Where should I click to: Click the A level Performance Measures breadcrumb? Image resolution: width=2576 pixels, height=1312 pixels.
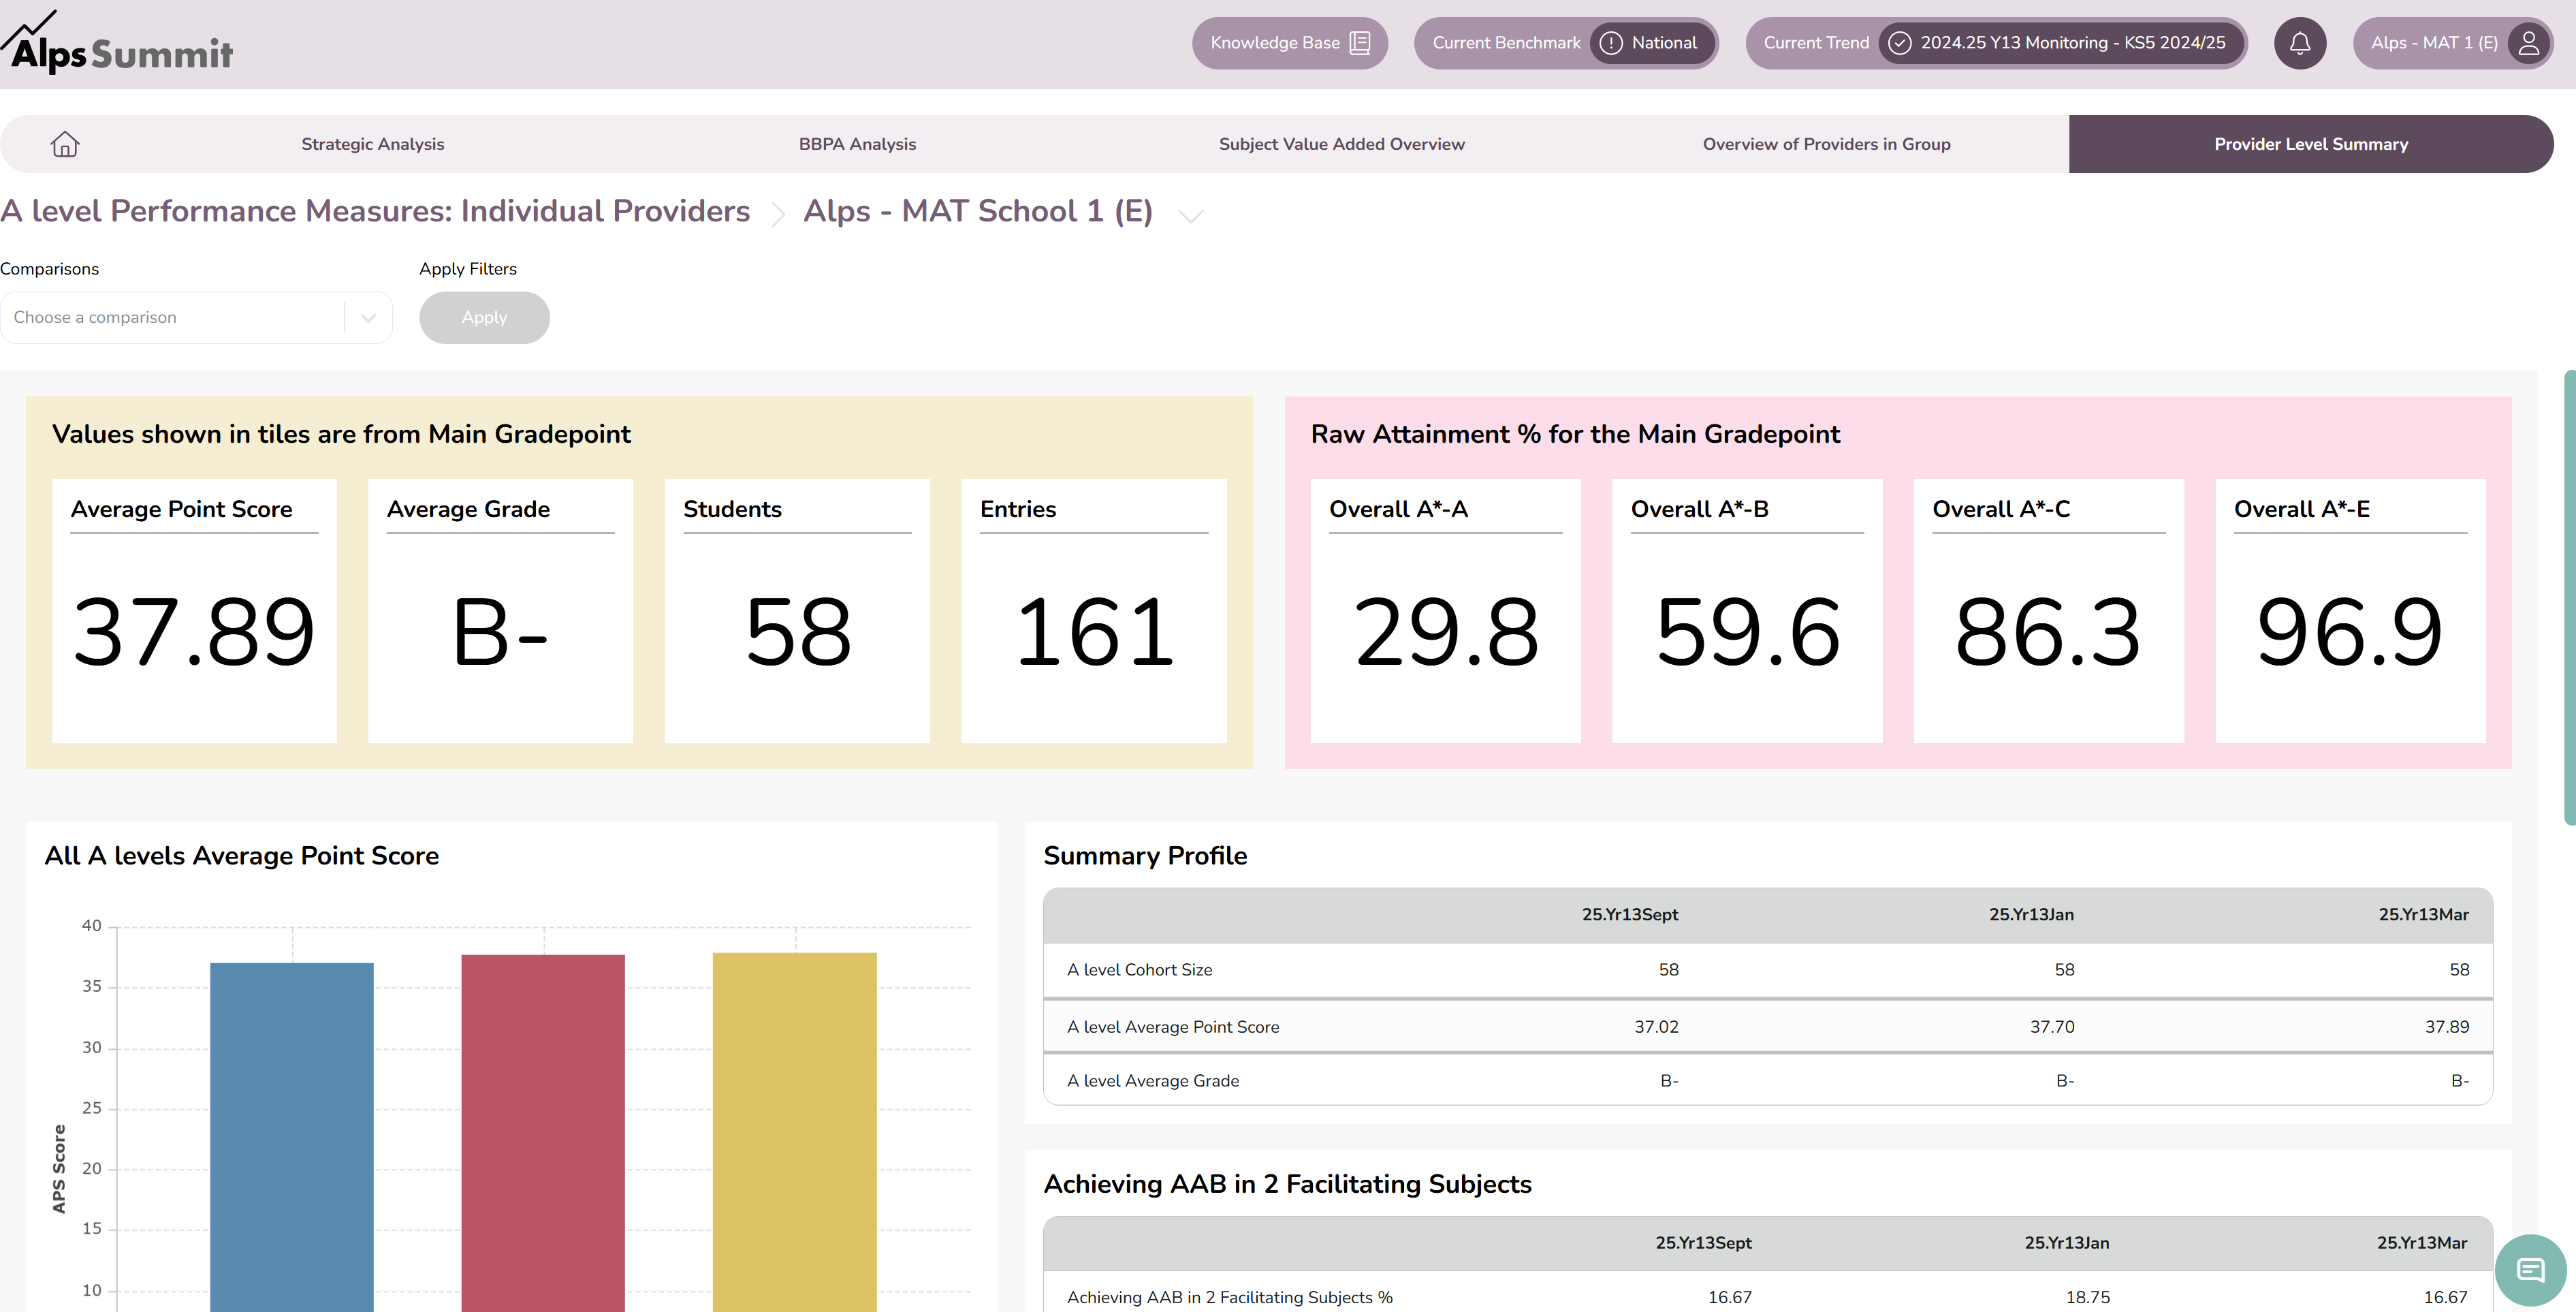point(375,211)
